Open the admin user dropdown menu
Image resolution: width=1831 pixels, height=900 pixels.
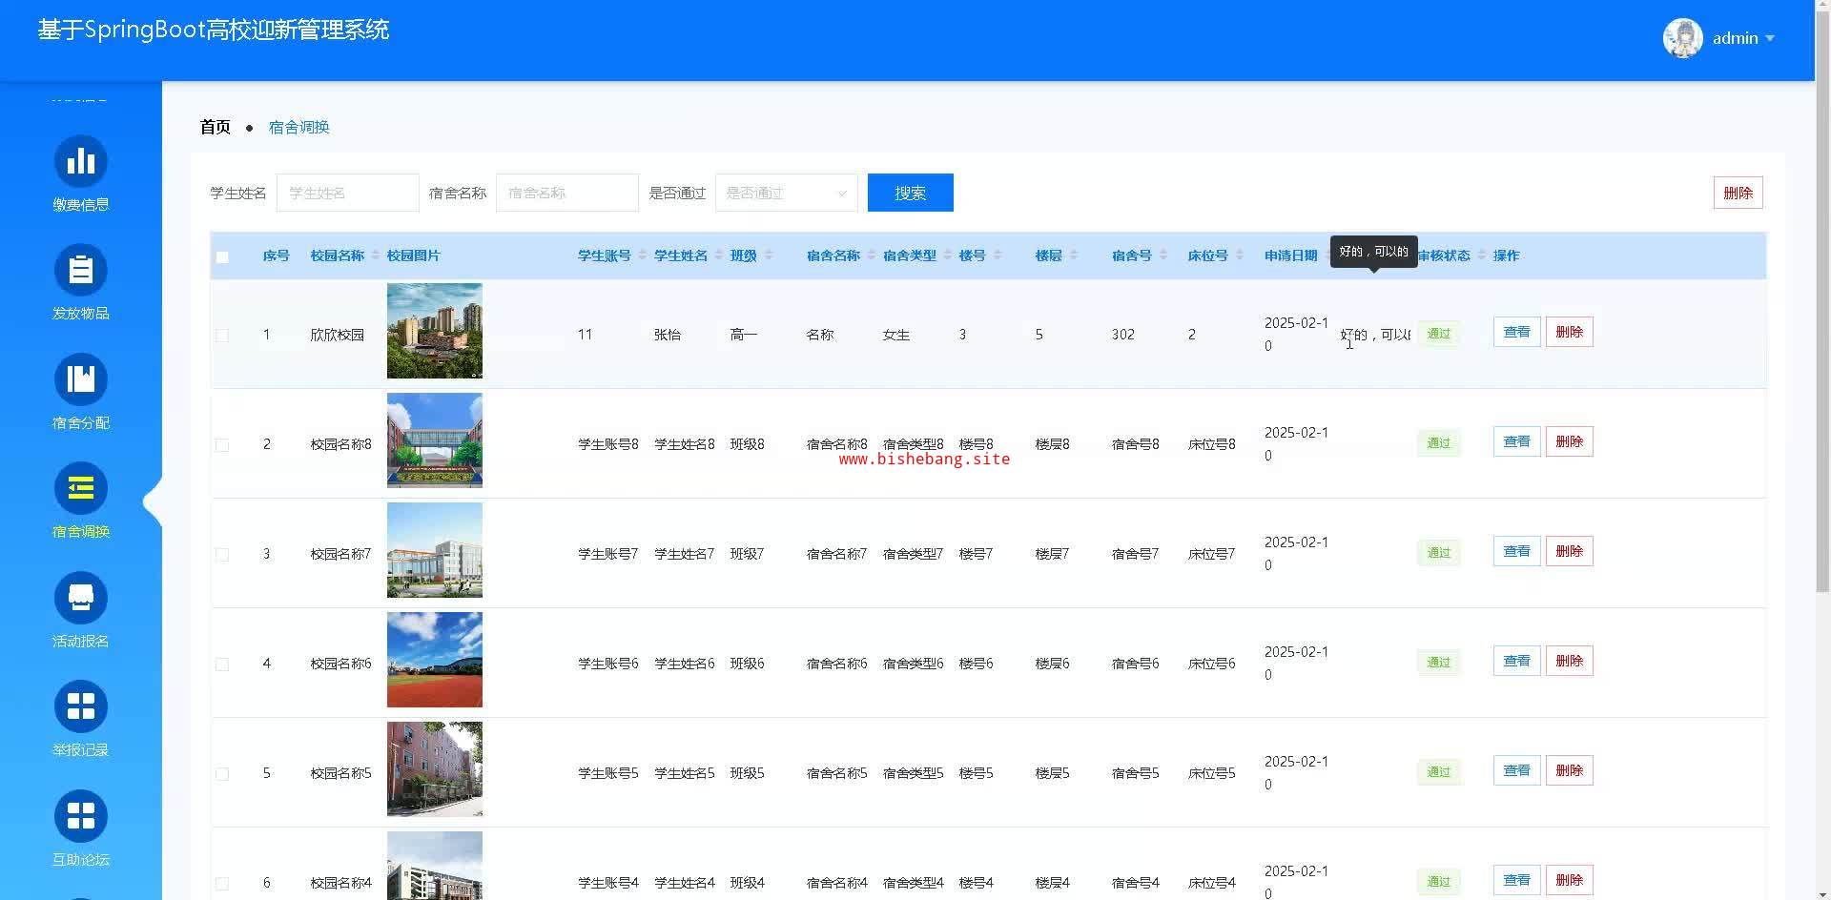[x=1742, y=38]
